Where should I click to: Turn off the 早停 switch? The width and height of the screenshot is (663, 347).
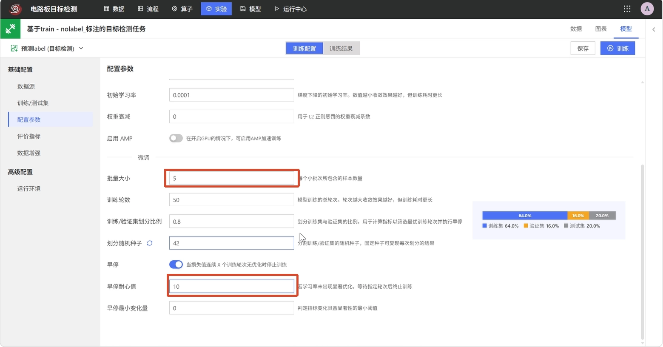pyautogui.click(x=176, y=265)
